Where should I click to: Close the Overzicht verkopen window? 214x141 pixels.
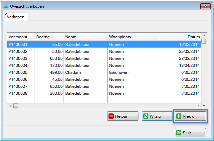(205, 6)
